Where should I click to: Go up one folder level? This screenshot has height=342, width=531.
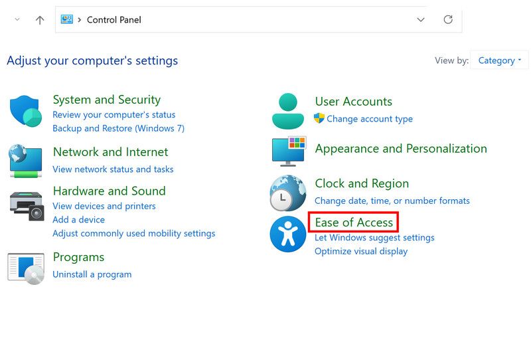click(40, 20)
